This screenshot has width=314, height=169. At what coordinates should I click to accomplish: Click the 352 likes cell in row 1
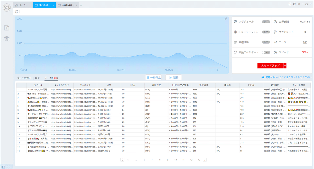tap(251, 90)
